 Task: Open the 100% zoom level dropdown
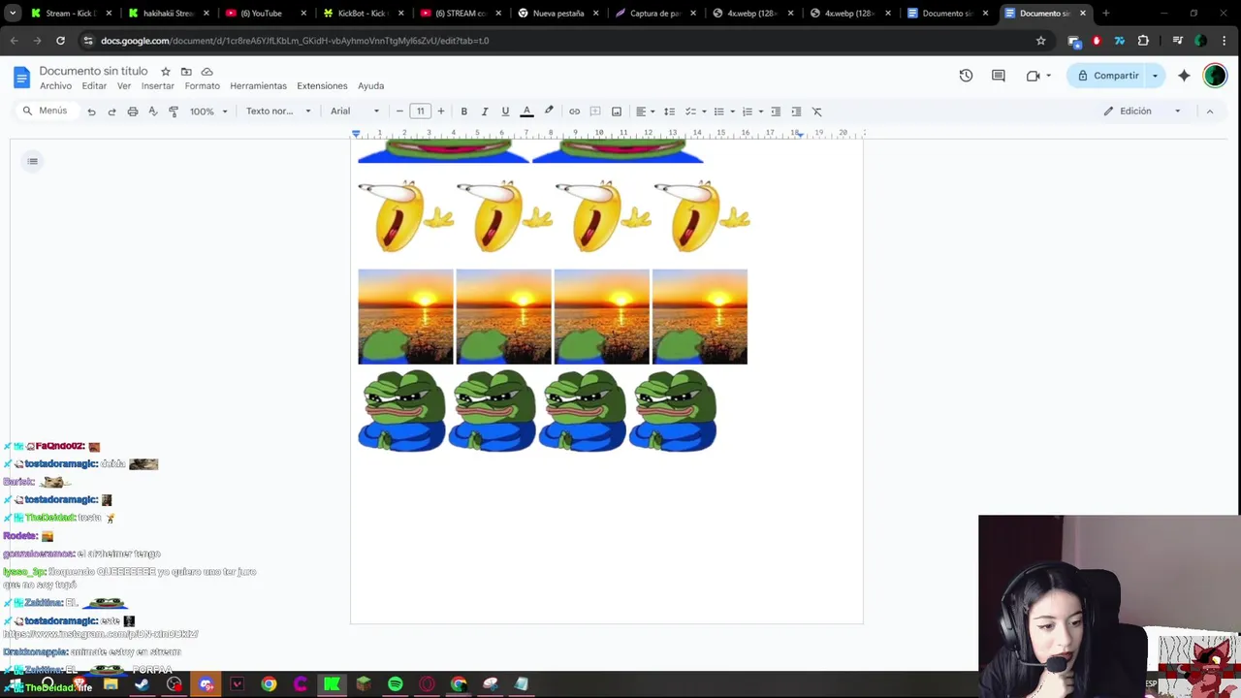(208, 111)
